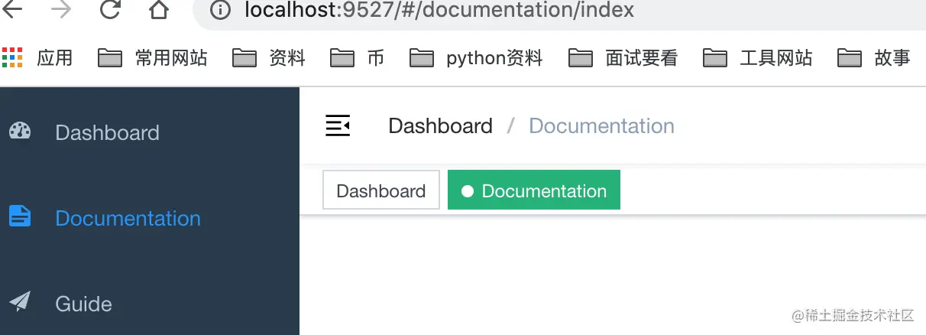Open the 工具网站 bookmark folder
Screen dimensions: 926x335
coord(758,58)
